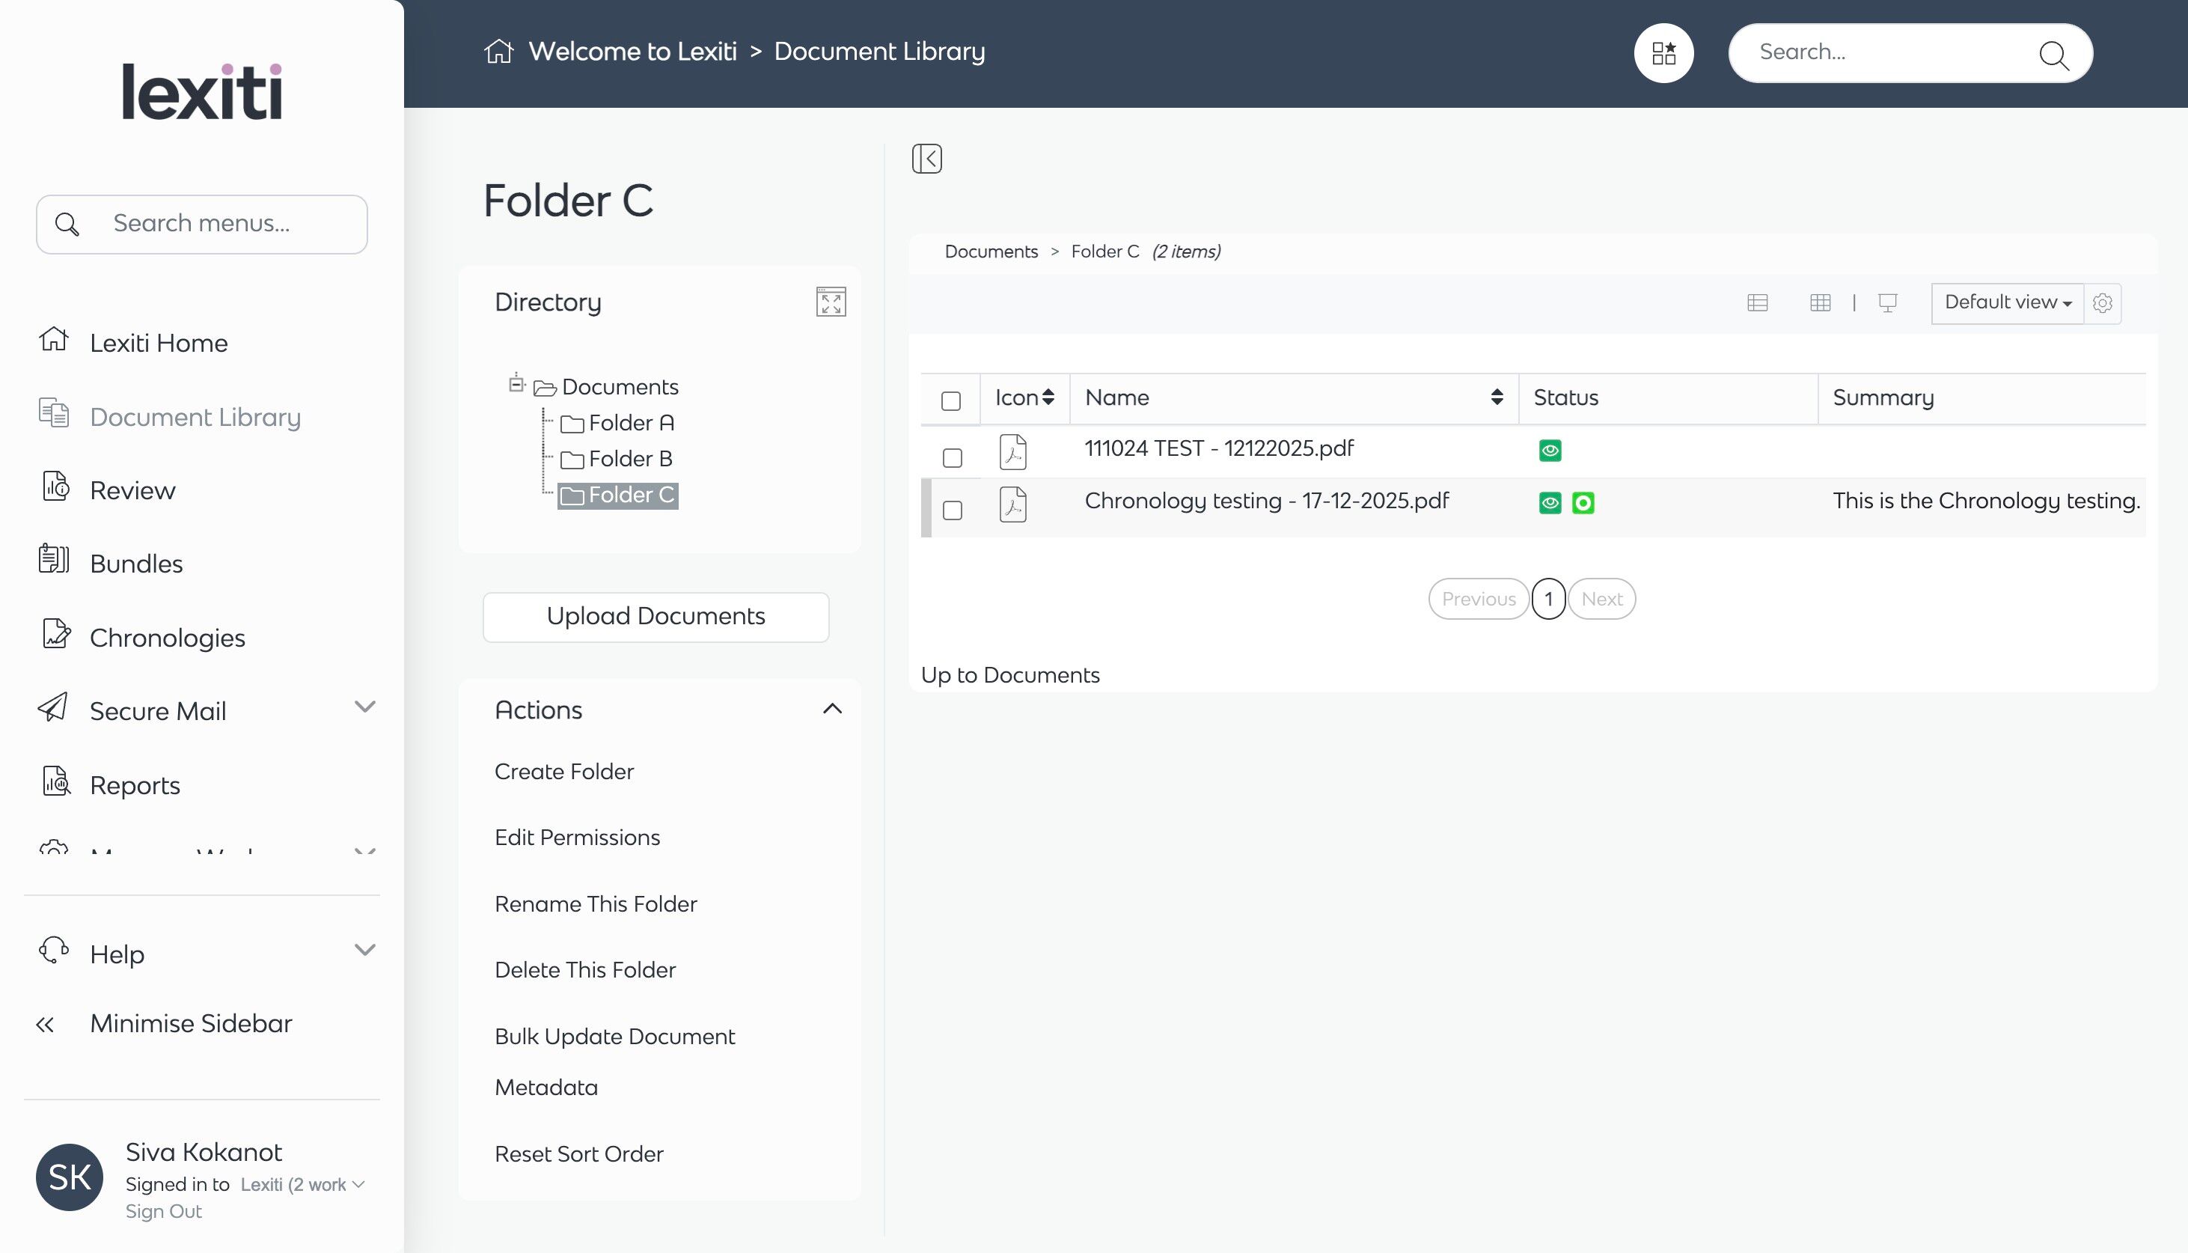Viewport: 2188px width, 1253px height.
Task: Check the select-all header checkbox
Action: 950,401
